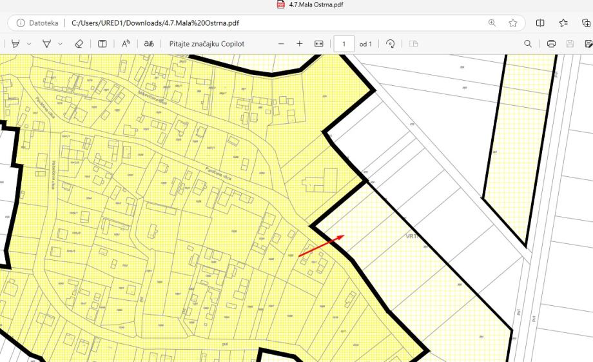The height and width of the screenshot is (362, 593).
Task: Click 'Pitajte značajku Copilot' button
Action: (206, 44)
